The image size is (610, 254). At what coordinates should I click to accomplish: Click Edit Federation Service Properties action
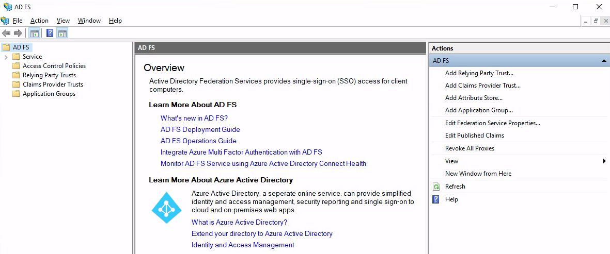coord(493,123)
